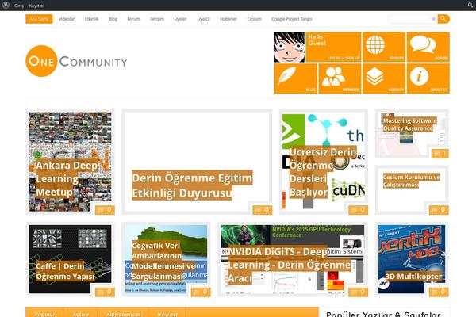Click the Kayıt ol link in admin bar
The image size is (476, 317).
pos(36,6)
